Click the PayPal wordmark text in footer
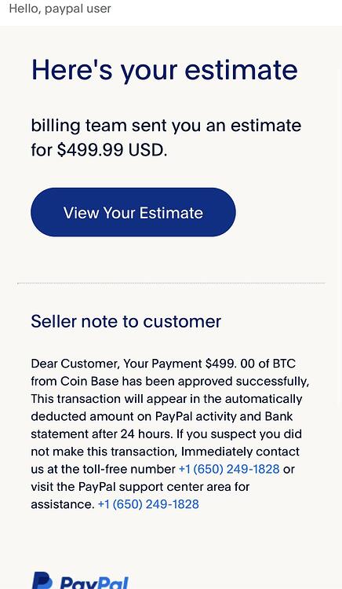Image resolution: width=342 pixels, height=589 pixels. tap(94, 583)
